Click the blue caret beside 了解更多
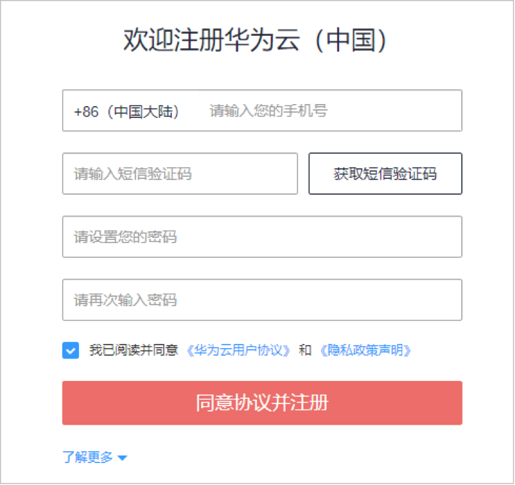515x485 pixels. point(122,458)
